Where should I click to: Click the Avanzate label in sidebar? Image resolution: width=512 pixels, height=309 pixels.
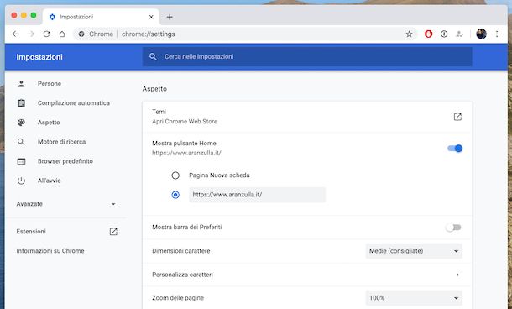pos(29,204)
